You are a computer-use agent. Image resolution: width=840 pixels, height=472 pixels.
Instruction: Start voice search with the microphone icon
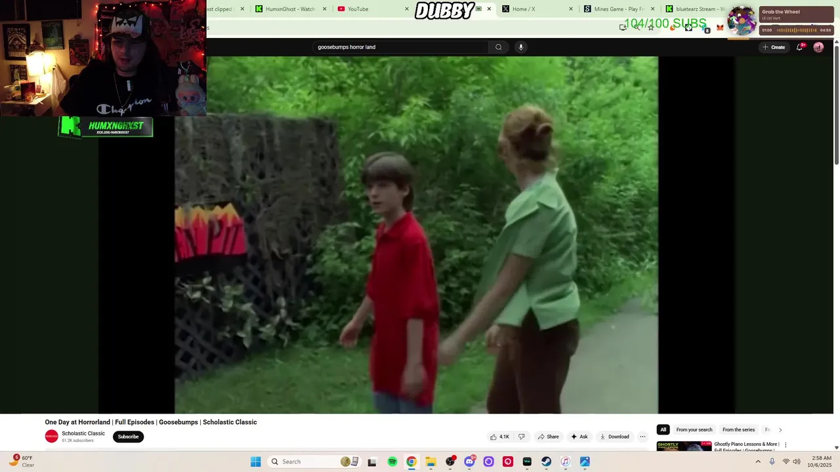(520, 47)
